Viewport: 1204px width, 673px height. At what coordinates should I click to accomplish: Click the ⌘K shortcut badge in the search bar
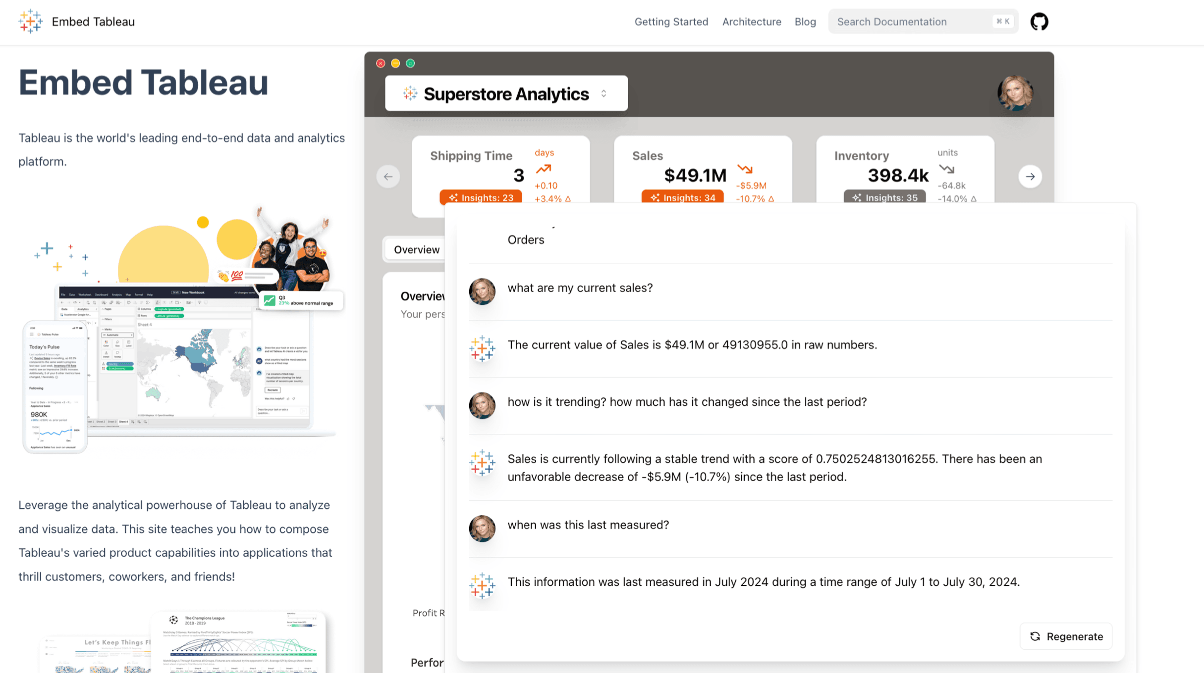[x=1002, y=21]
